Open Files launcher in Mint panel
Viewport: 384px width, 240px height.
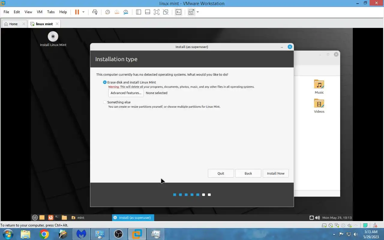64,217
